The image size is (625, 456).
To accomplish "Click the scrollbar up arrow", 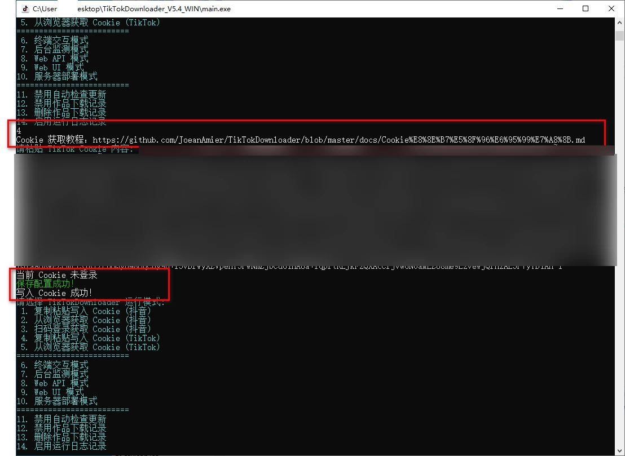I will (x=619, y=22).
